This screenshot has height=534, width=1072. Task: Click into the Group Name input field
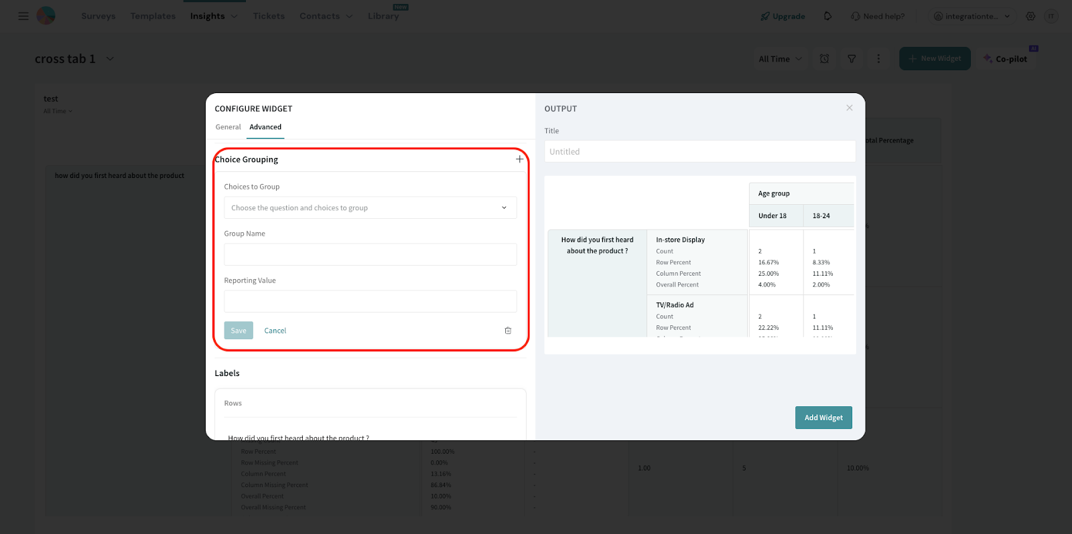coord(370,255)
